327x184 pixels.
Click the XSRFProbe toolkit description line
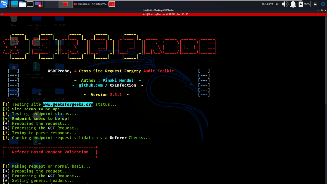click(x=111, y=71)
